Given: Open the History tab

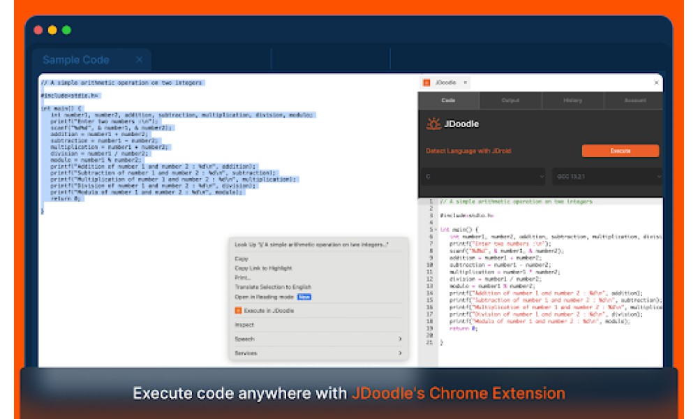Looking at the screenshot, I should (x=573, y=100).
